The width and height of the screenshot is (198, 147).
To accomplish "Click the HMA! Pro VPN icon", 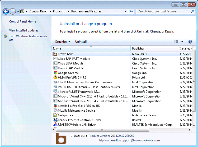I will 55,78.
